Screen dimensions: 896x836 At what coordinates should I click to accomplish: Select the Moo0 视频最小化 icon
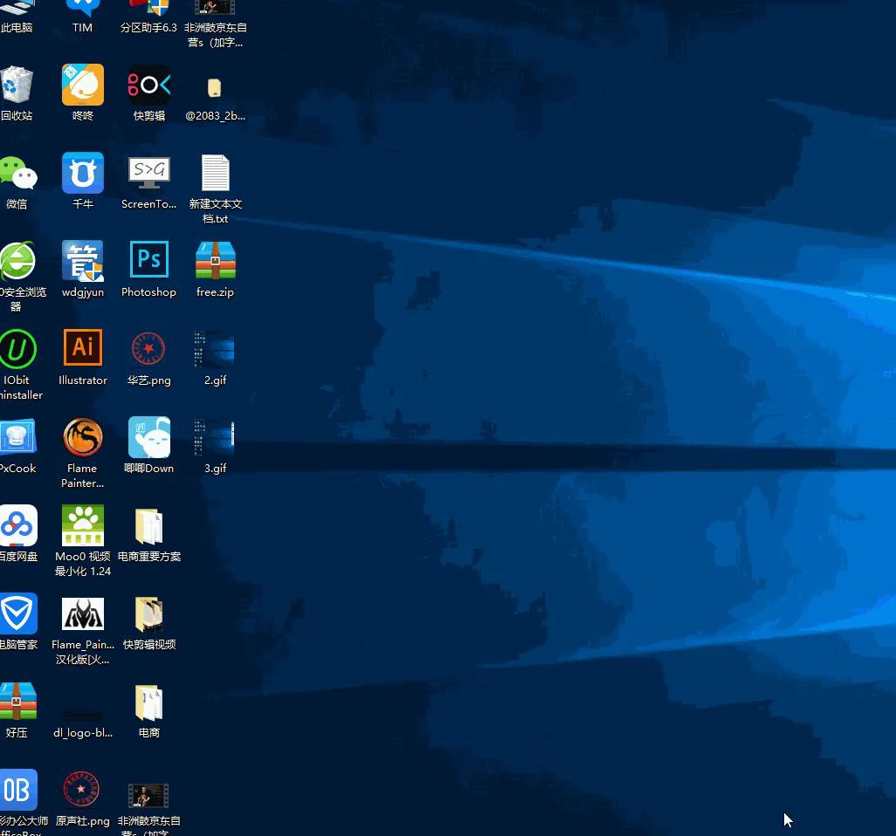point(83,525)
